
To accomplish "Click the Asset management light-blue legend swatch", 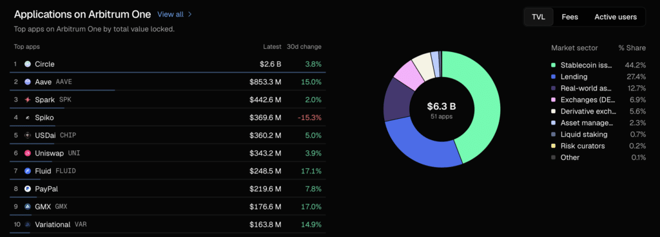I will (x=553, y=123).
